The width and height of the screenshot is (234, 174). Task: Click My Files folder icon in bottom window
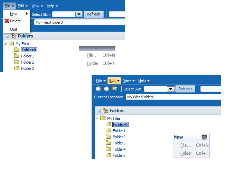pyautogui.click(x=103, y=118)
